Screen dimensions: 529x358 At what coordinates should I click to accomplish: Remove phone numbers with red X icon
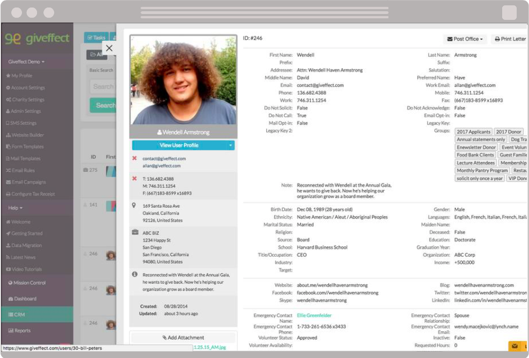click(x=134, y=179)
